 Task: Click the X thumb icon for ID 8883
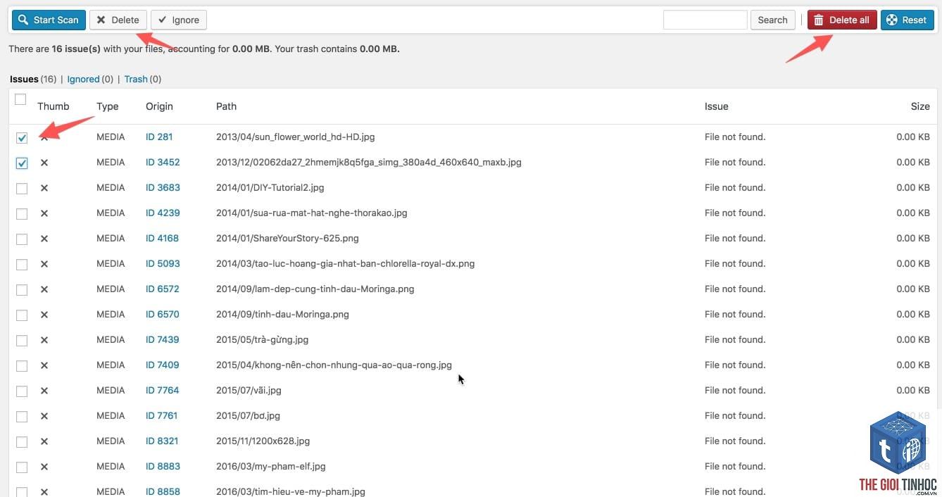pos(44,467)
